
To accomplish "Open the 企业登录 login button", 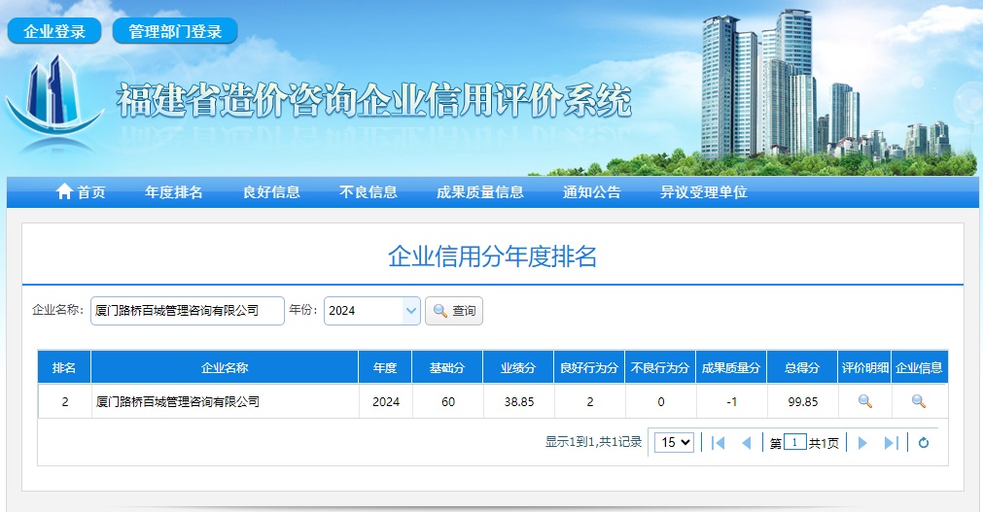I will [x=54, y=31].
